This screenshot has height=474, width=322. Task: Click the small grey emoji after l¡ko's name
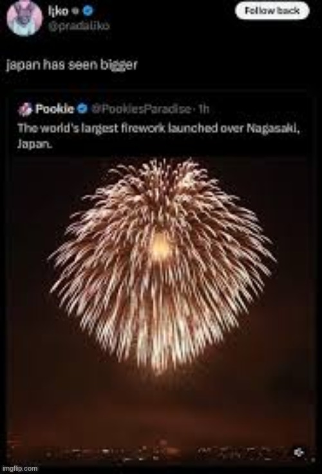pyautogui.click(x=77, y=12)
